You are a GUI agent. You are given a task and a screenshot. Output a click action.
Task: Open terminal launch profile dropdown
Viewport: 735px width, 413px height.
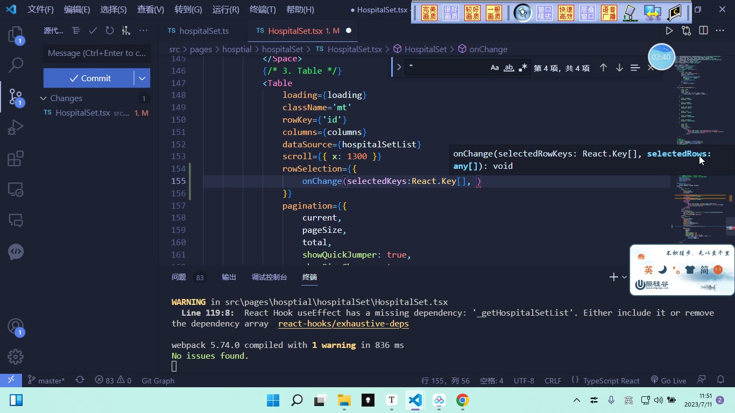coord(624,277)
